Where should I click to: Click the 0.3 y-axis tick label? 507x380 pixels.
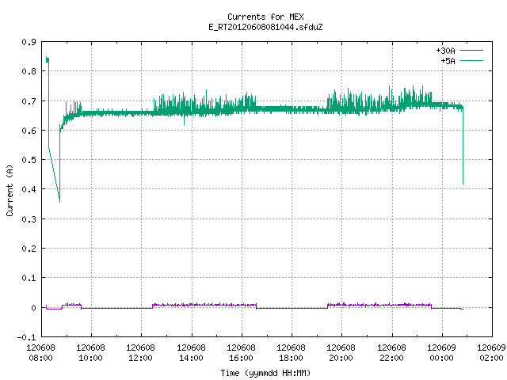click(29, 219)
